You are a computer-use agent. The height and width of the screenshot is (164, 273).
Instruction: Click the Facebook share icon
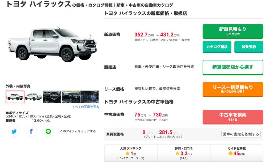click(31, 131)
